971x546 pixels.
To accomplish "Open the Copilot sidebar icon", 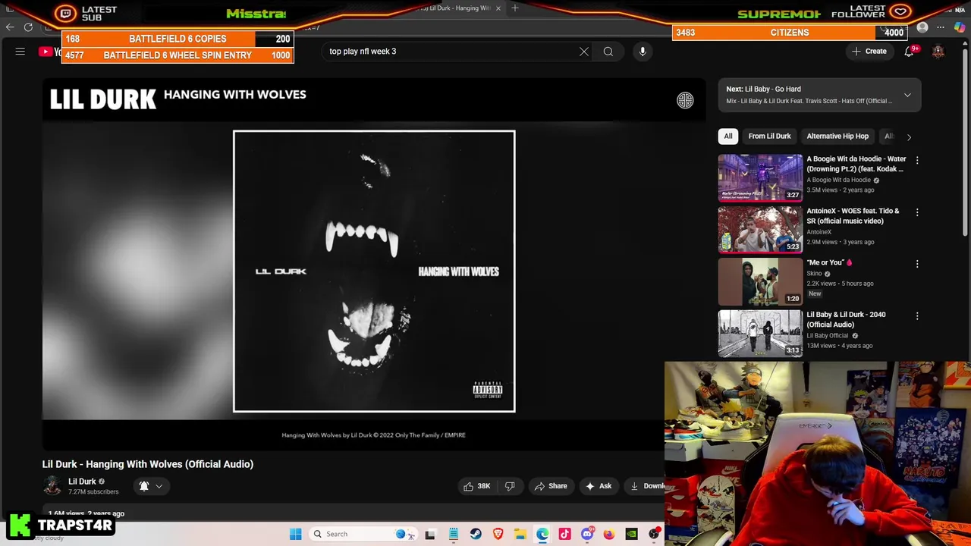I will 960,28.
